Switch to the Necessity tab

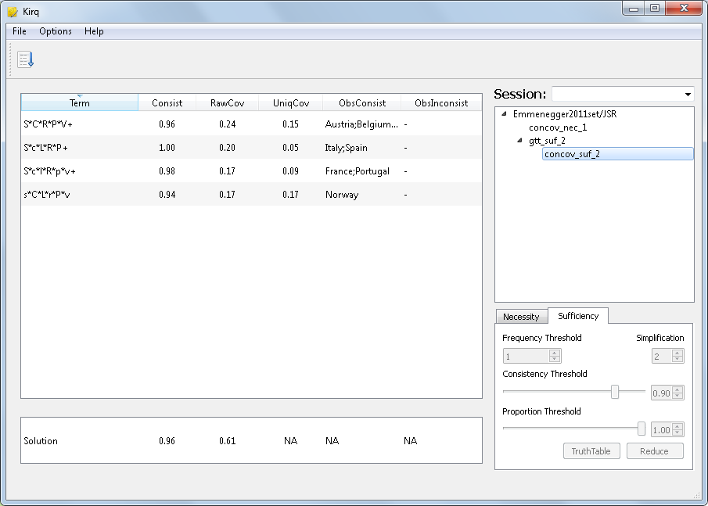click(521, 317)
